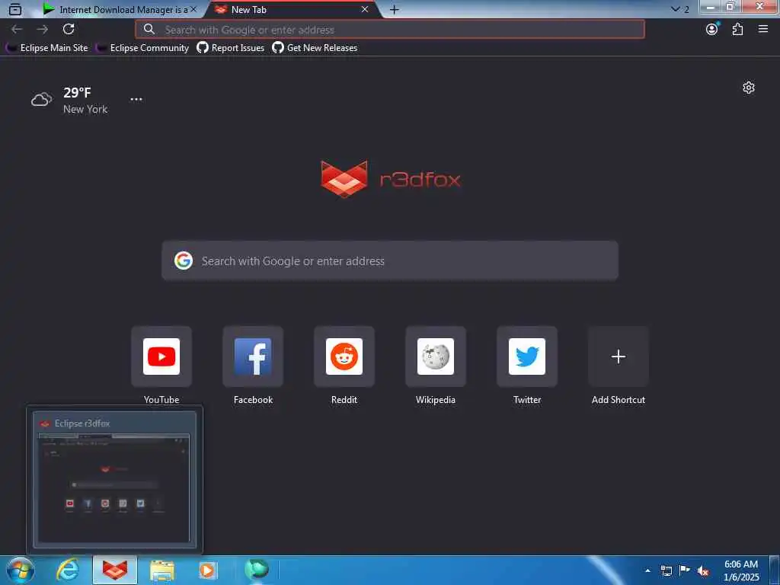Open the Report Issues bookmark

click(231, 48)
